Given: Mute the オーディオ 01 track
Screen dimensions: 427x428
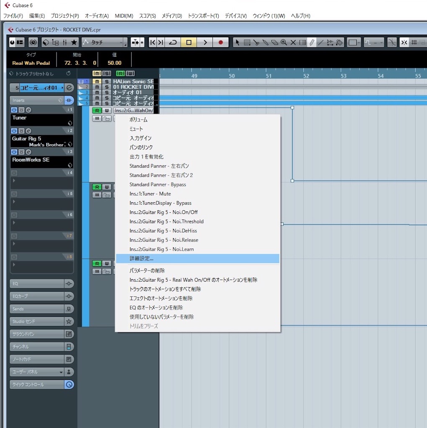Looking at the screenshot, I should 97,92.
